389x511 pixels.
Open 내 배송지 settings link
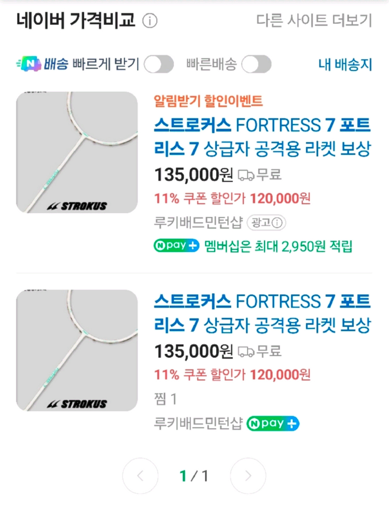[x=345, y=64]
